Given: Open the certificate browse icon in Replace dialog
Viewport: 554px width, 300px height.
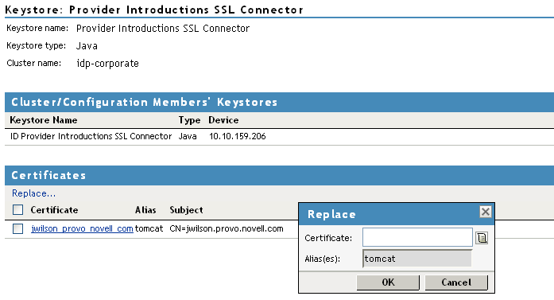Looking at the screenshot, I should click(482, 238).
